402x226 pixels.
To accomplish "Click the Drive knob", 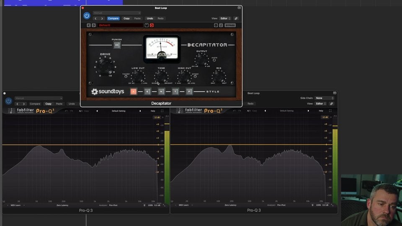I will click(x=105, y=66).
